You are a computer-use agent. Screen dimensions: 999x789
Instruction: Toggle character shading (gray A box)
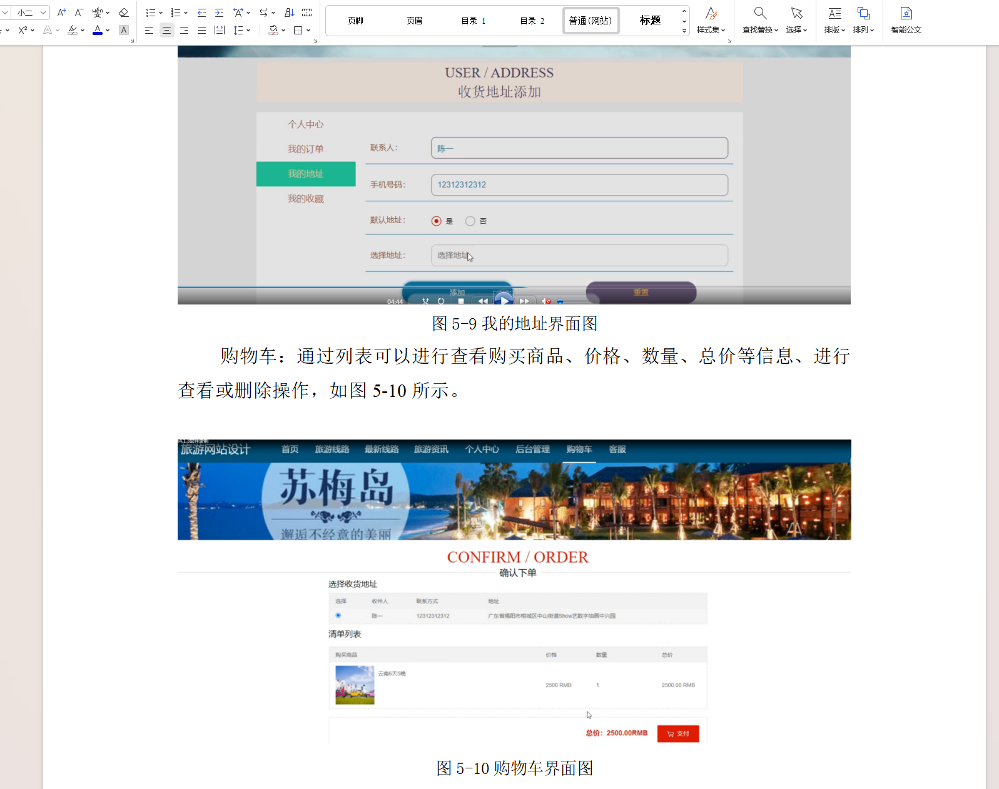[x=124, y=30]
